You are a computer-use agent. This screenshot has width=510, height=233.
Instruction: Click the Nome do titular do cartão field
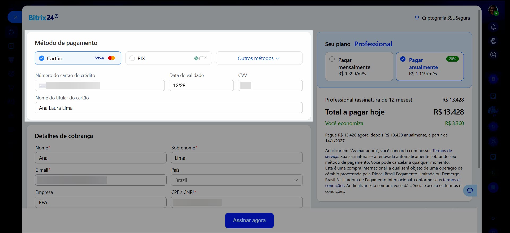pos(168,108)
